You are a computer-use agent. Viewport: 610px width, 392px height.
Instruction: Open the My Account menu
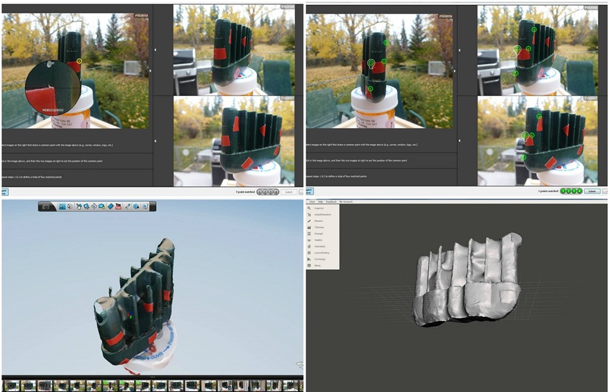pyautogui.click(x=346, y=202)
